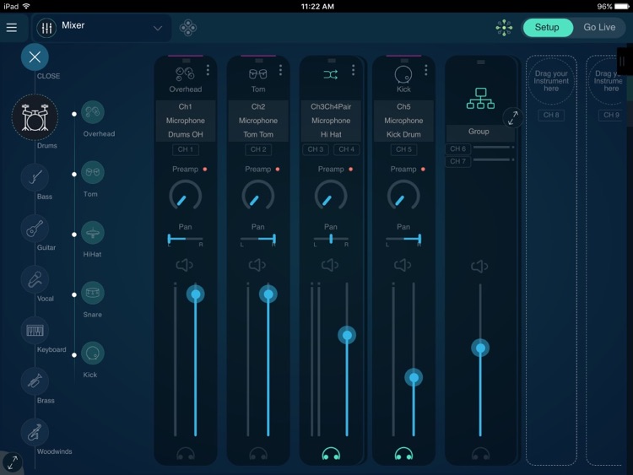Click the Ch1 Overhead volume fader handle
633x475 pixels.
pyautogui.click(x=196, y=294)
